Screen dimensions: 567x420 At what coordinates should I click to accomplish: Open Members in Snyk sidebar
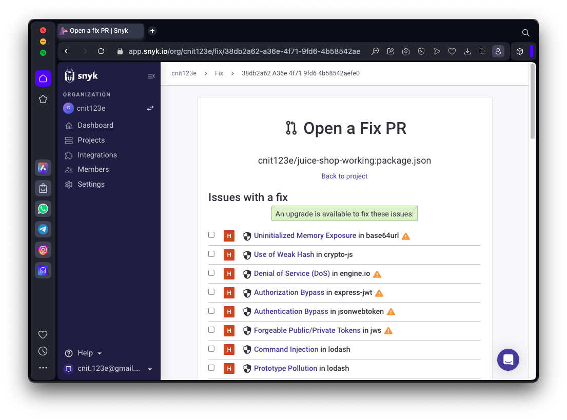[x=93, y=169]
